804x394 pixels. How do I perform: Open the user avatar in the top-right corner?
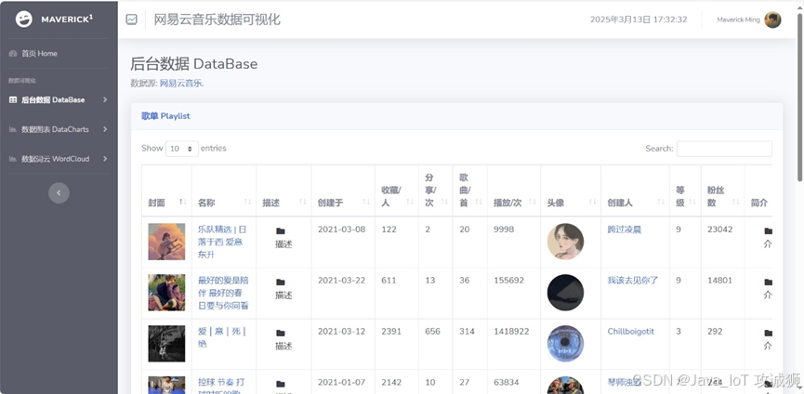coord(772,20)
